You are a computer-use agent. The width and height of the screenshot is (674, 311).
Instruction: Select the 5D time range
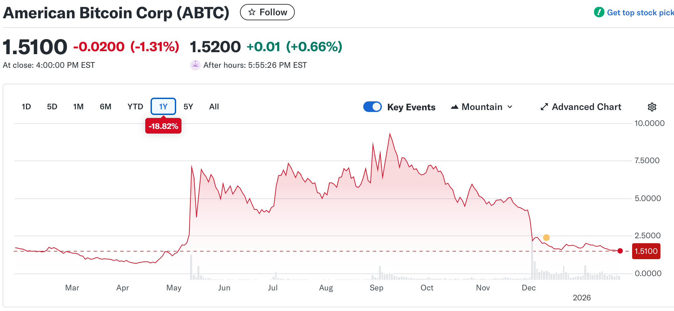52,107
